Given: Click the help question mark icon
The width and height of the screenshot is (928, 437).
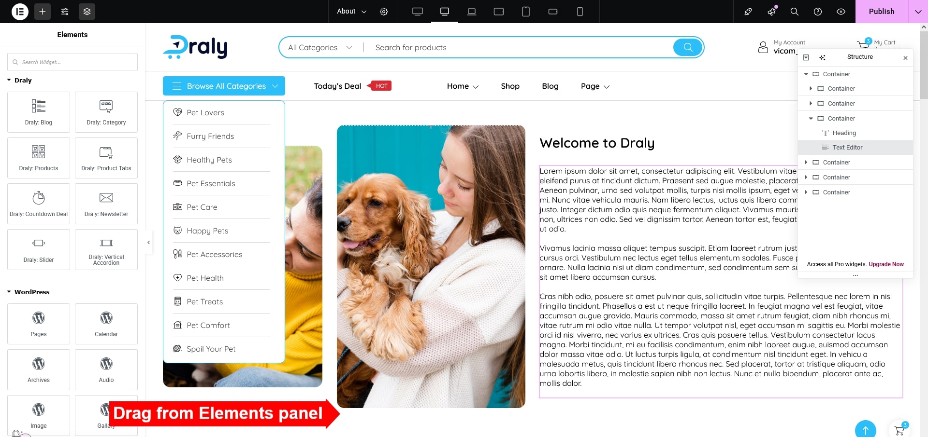Looking at the screenshot, I should [x=818, y=12].
